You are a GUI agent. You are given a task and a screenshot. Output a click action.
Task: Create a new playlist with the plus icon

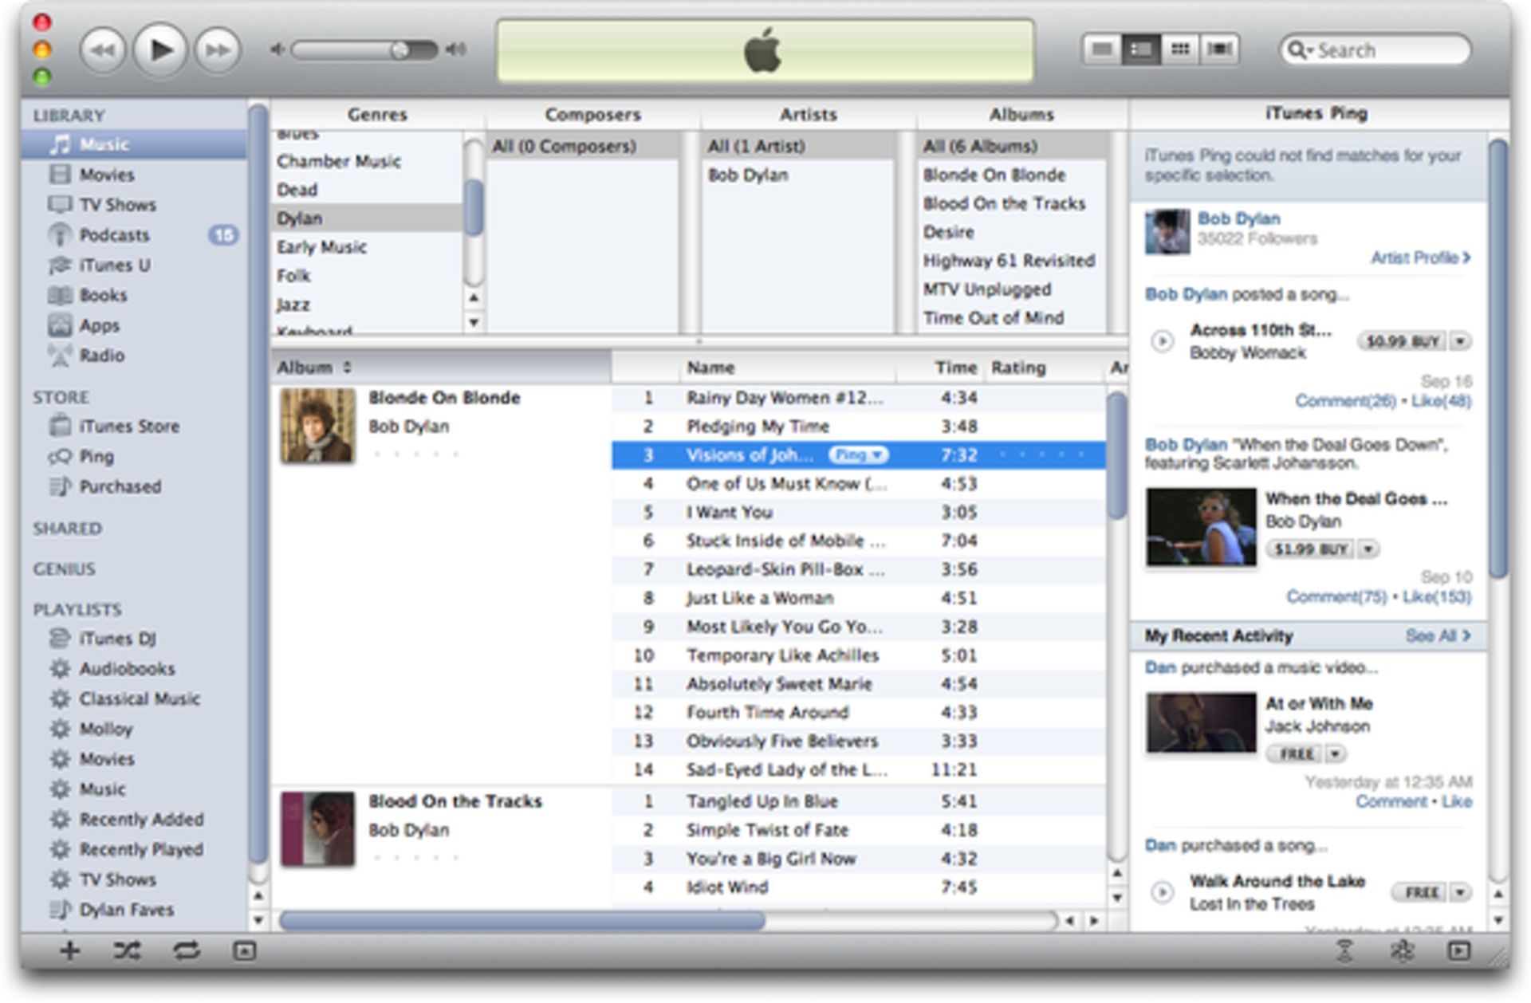coord(69,951)
